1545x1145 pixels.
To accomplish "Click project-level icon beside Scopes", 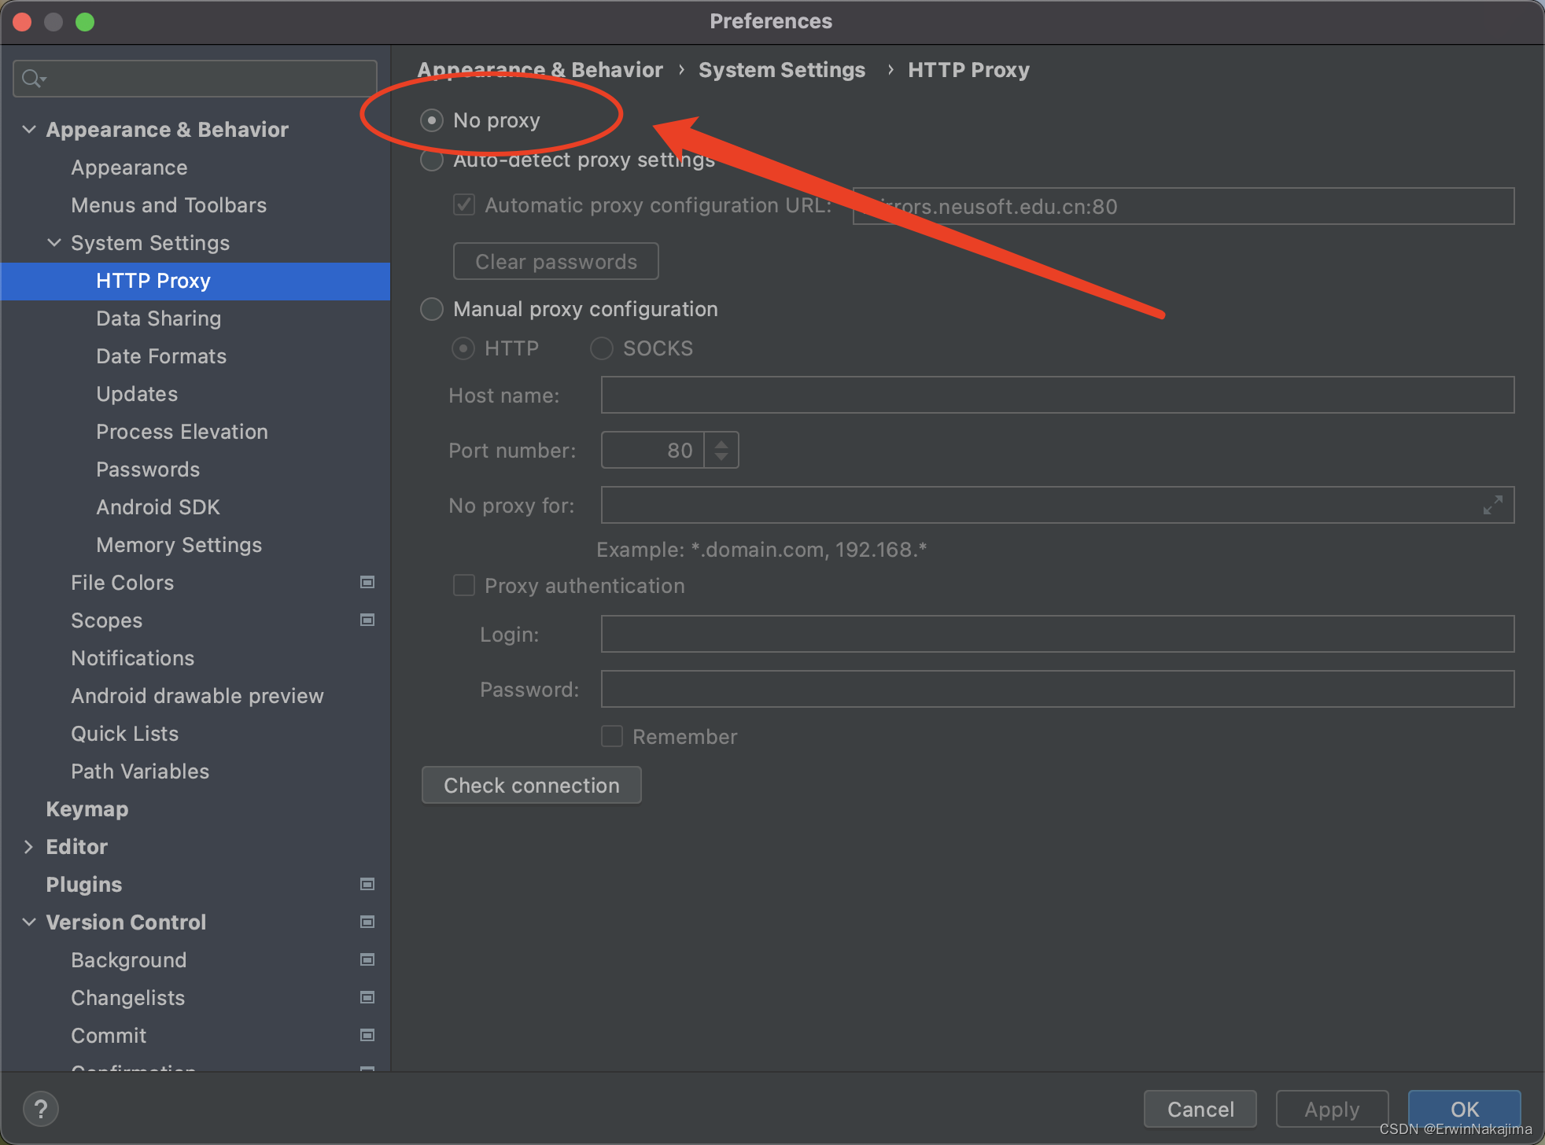I will click(x=367, y=620).
